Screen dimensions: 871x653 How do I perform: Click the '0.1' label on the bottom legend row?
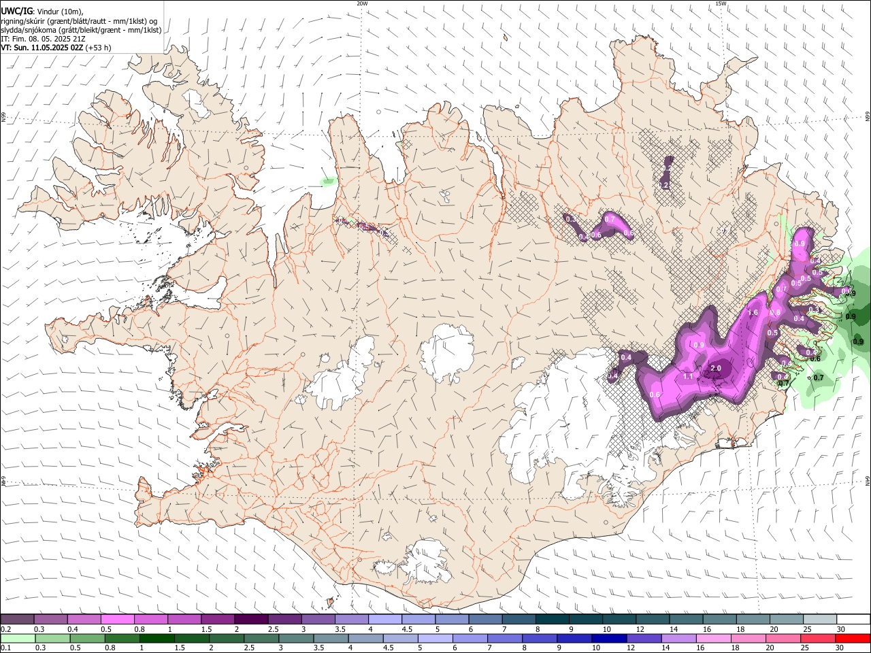coord(5,648)
